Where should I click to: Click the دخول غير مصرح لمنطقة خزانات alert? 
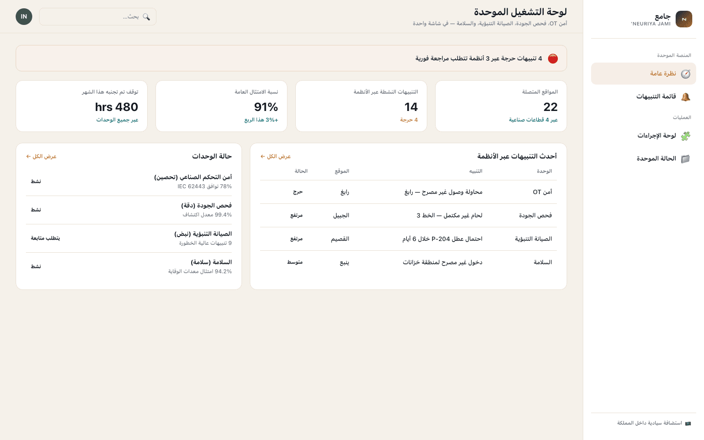tap(442, 263)
